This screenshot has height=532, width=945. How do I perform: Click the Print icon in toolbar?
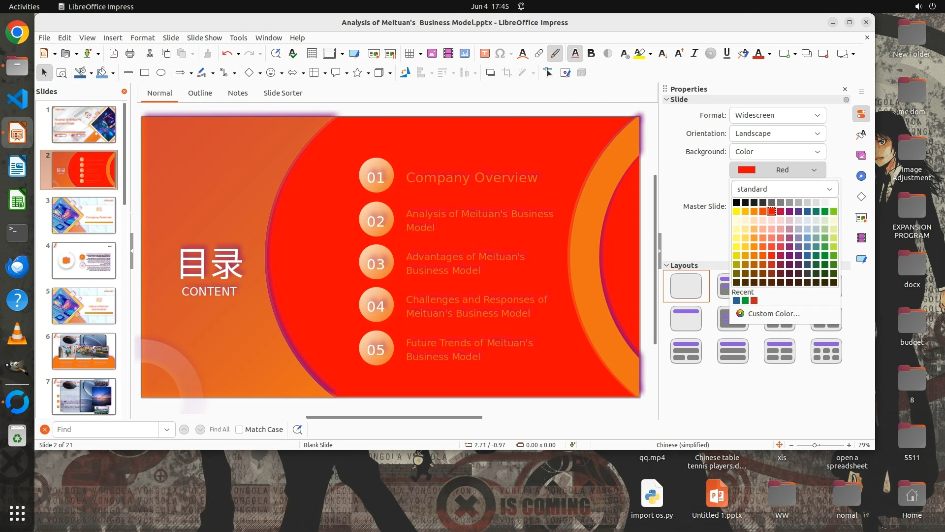(x=130, y=54)
